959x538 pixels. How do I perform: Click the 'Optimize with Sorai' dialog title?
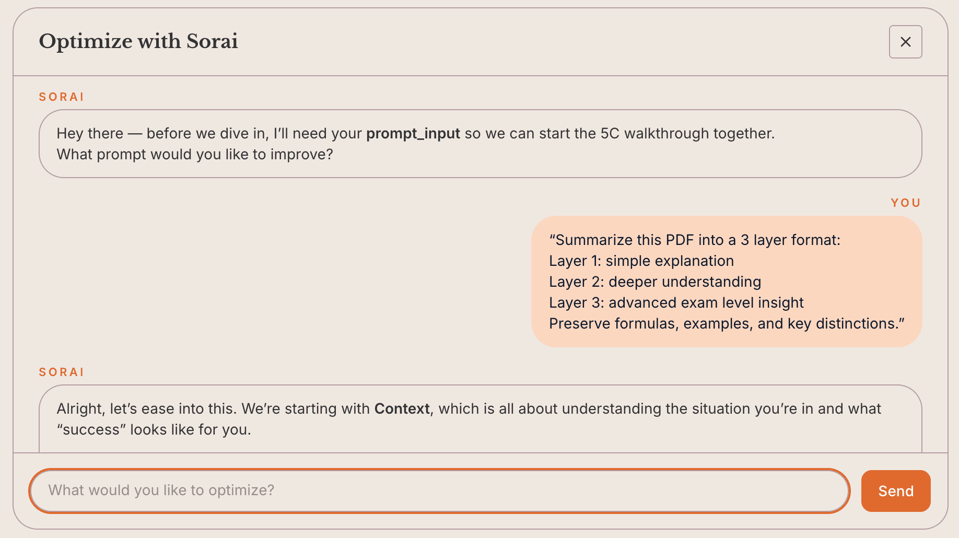coord(138,41)
